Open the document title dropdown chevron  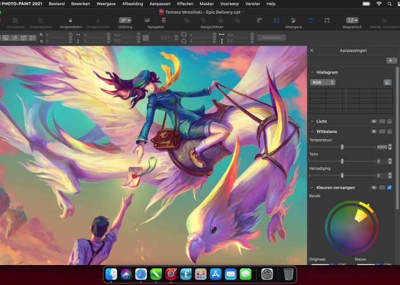click(243, 12)
